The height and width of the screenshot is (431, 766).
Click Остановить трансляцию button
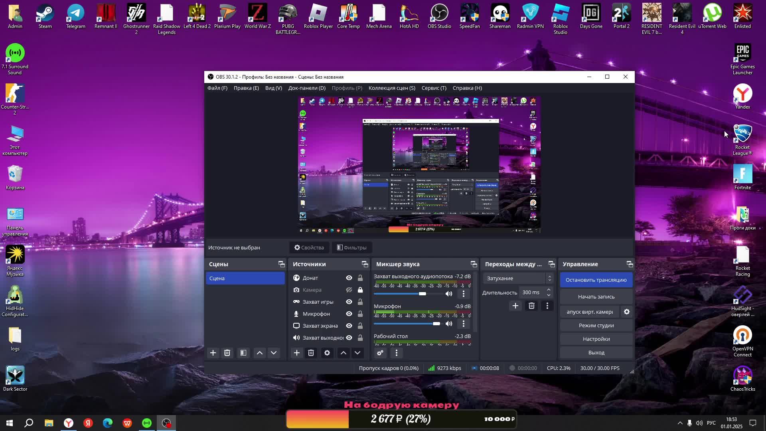pyautogui.click(x=596, y=280)
